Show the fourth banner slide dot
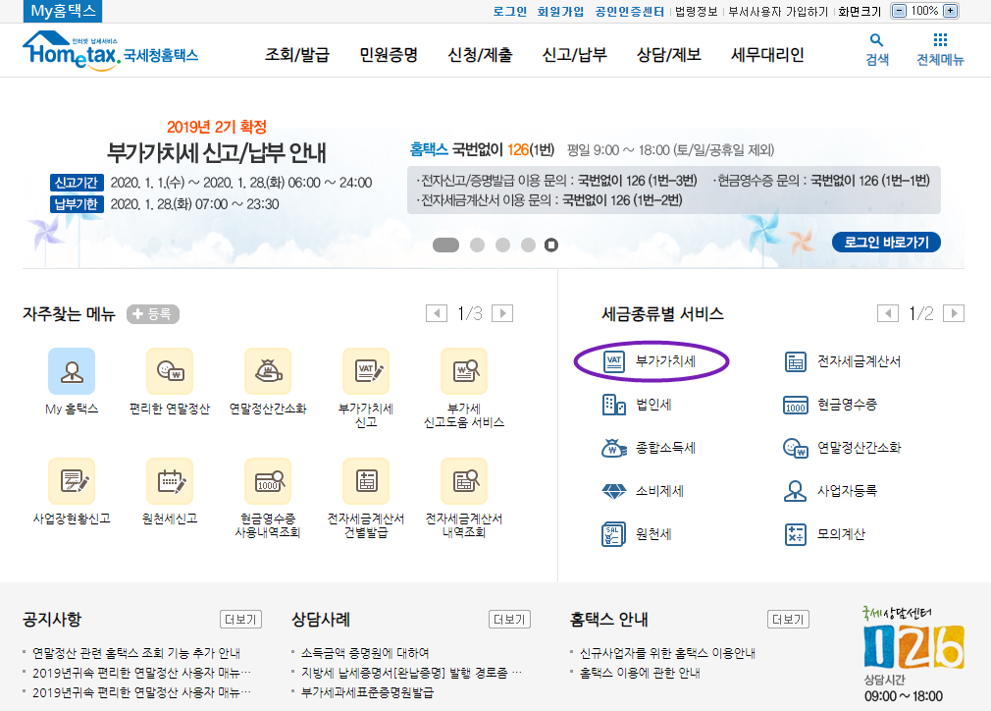This screenshot has height=711, width=991. pyautogui.click(x=528, y=245)
